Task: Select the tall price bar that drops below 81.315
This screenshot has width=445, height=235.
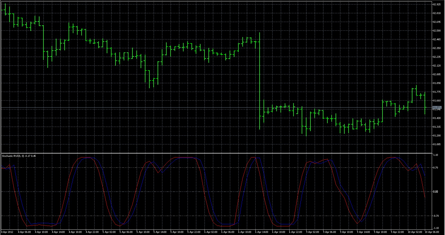Action: [260, 81]
